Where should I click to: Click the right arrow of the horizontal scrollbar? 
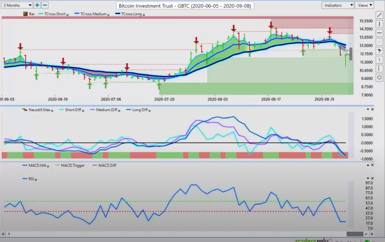367,234
